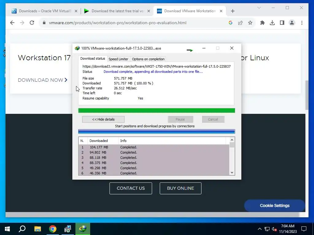This screenshot has width=314, height=235.
Task: Click the muted volume tray icon
Action: [x=274, y=229]
